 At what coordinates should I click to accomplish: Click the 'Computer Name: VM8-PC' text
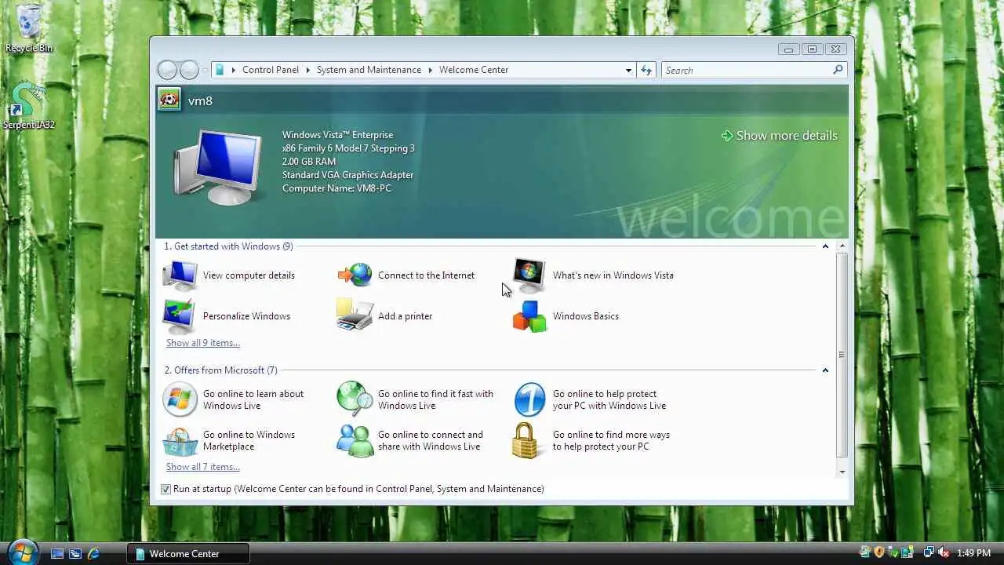pyautogui.click(x=336, y=188)
